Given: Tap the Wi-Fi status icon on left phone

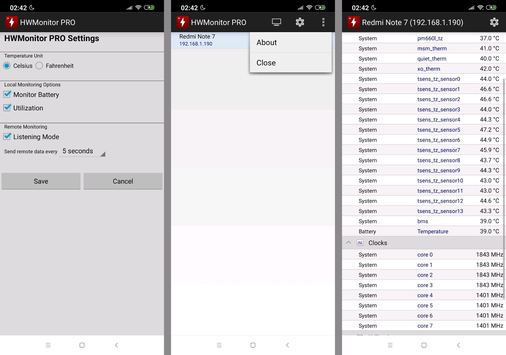Looking at the screenshot, I should point(138,7).
